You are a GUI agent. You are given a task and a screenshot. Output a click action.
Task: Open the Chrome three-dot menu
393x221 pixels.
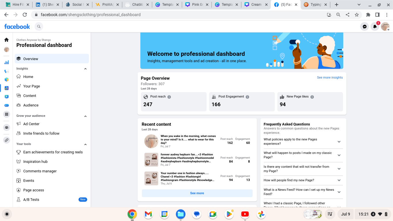pyautogui.click(x=386, y=15)
